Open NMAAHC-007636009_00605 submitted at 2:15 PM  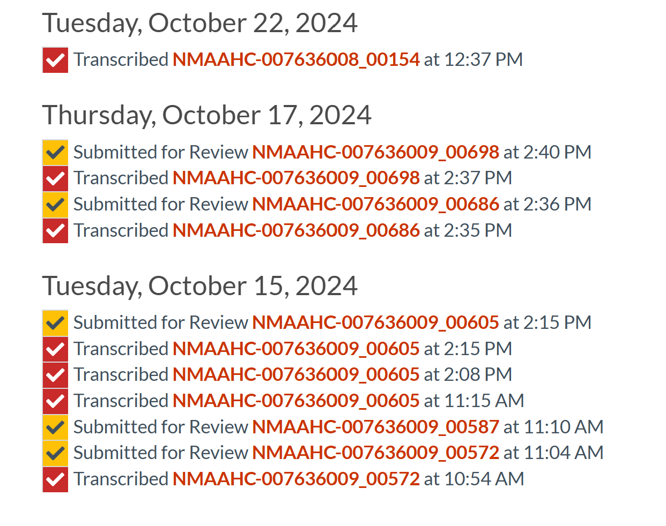[x=375, y=322]
